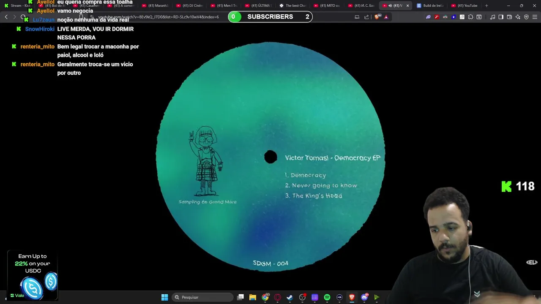Viewport: 541px width, 304px height.
Task: Close the active playing YouTube tab
Action: pyautogui.click(x=407, y=5)
